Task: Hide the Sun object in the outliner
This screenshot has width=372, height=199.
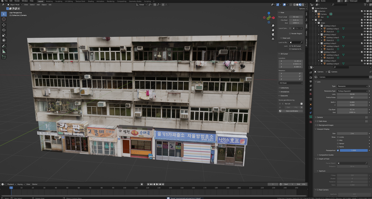Action: coord(365,17)
